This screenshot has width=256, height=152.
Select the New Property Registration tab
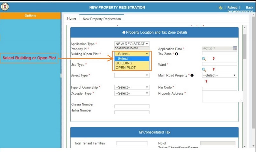pos(102,19)
